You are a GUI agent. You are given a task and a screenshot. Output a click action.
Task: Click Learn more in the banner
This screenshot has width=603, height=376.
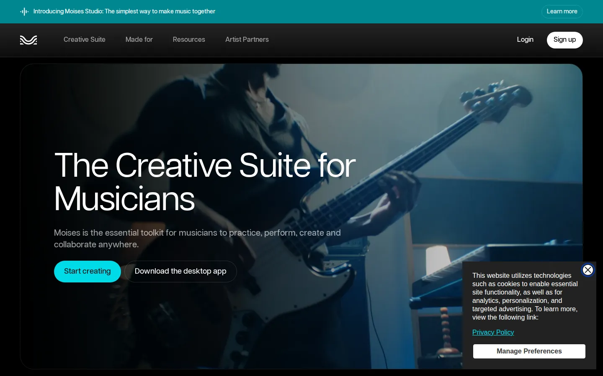click(x=562, y=12)
